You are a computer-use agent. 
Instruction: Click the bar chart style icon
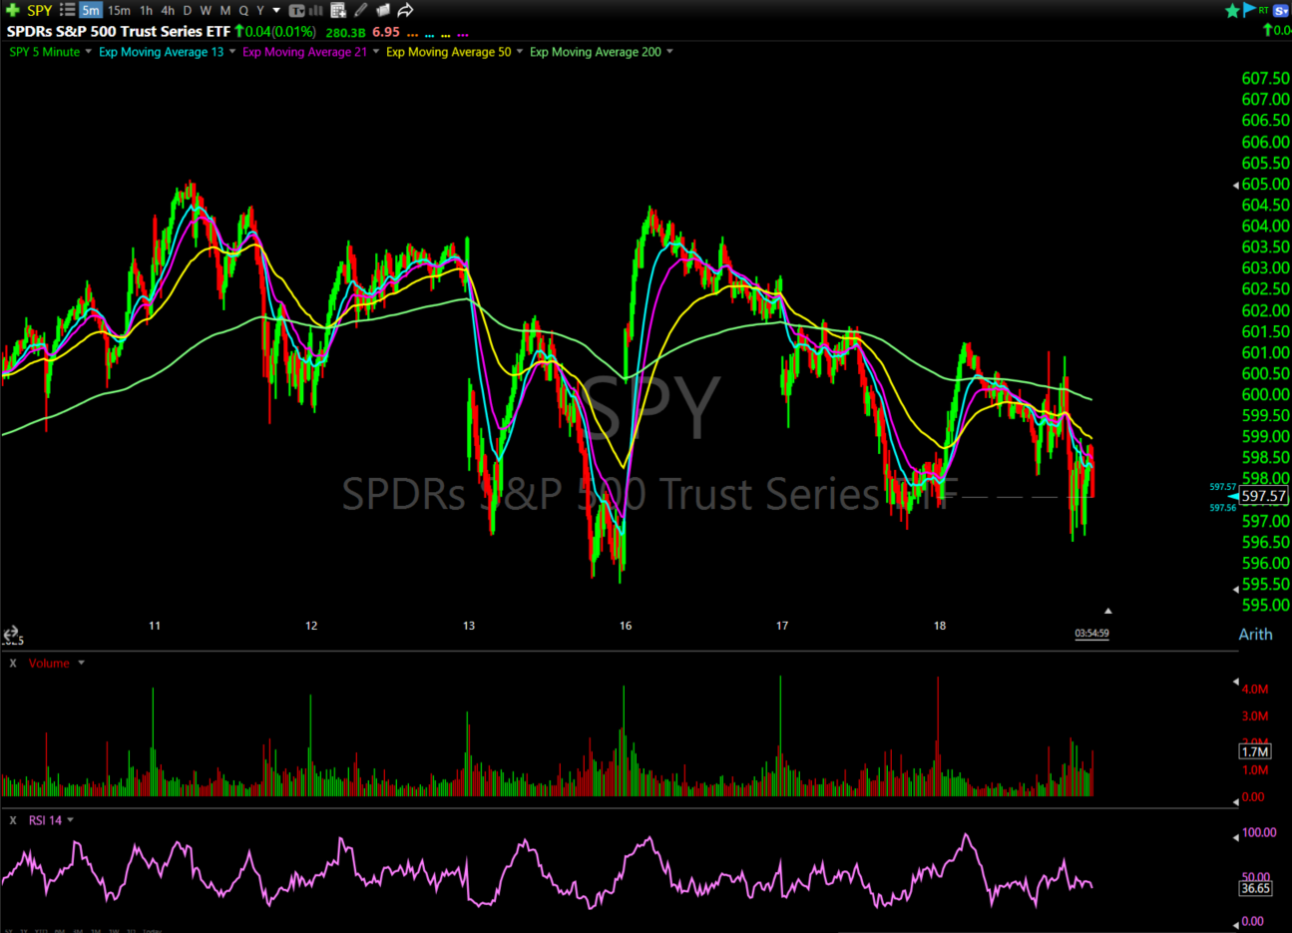pos(316,10)
